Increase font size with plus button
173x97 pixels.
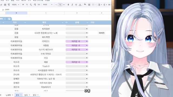coord(64,5)
